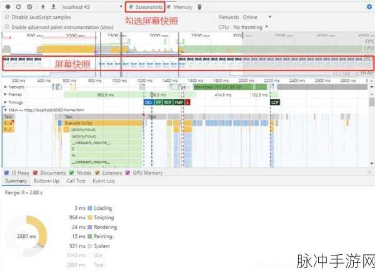
Task: Click the Range: 0 – 2.88 s text
Action: point(24,192)
